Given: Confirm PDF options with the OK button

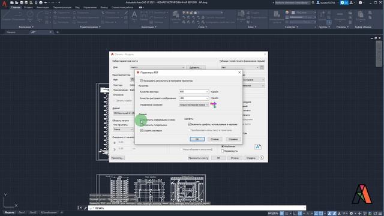Looking at the screenshot, I should click(x=197, y=139).
